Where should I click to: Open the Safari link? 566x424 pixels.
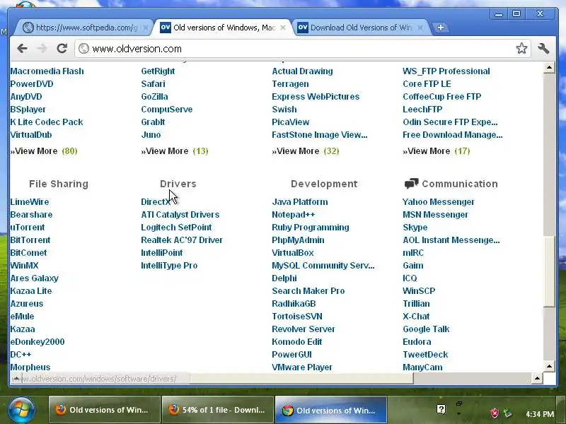point(153,84)
